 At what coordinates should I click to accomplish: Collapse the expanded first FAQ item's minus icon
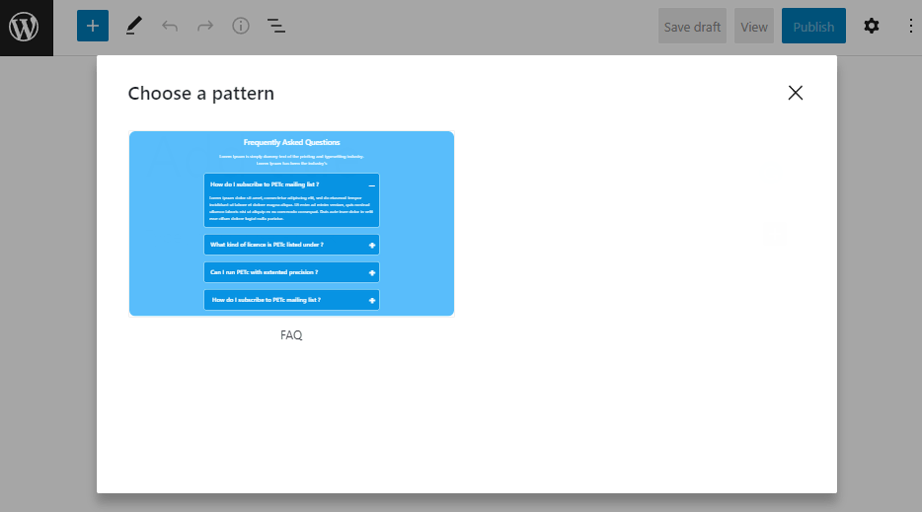[x=372, y=184]
